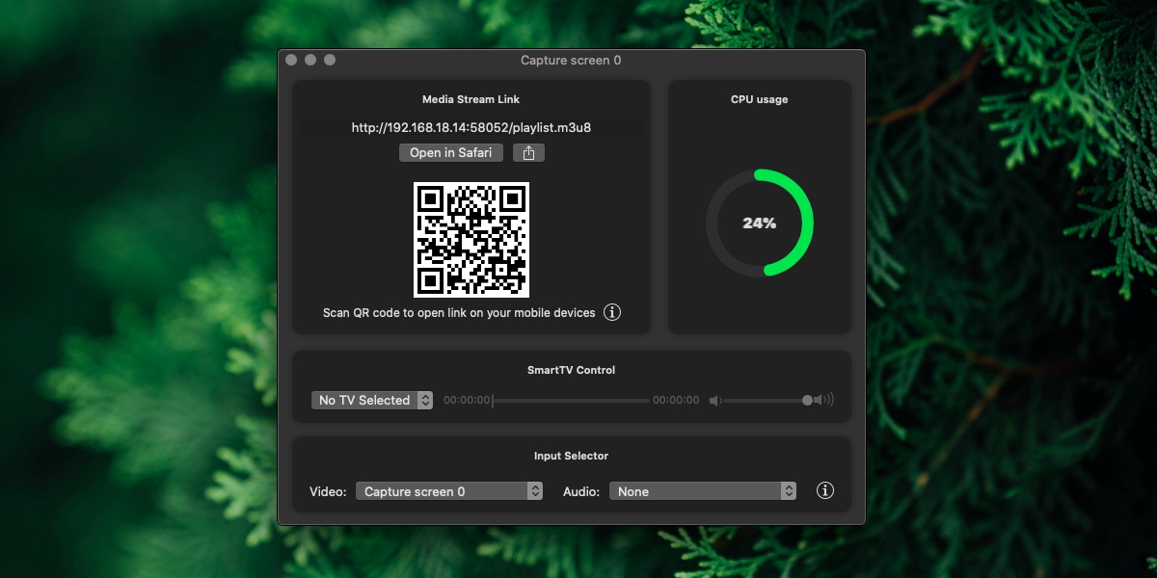Viewport: 1157px width, 578px height.
Task: Open the No TV Selected dropdown
Action: click(372, 400)
